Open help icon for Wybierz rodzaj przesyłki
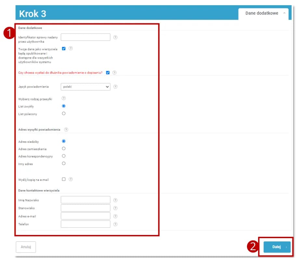 point(64,98)
